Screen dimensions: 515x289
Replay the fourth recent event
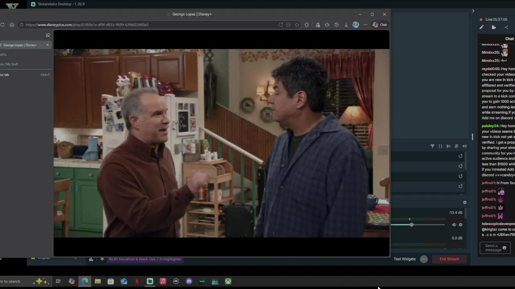[x=461, y=186]
